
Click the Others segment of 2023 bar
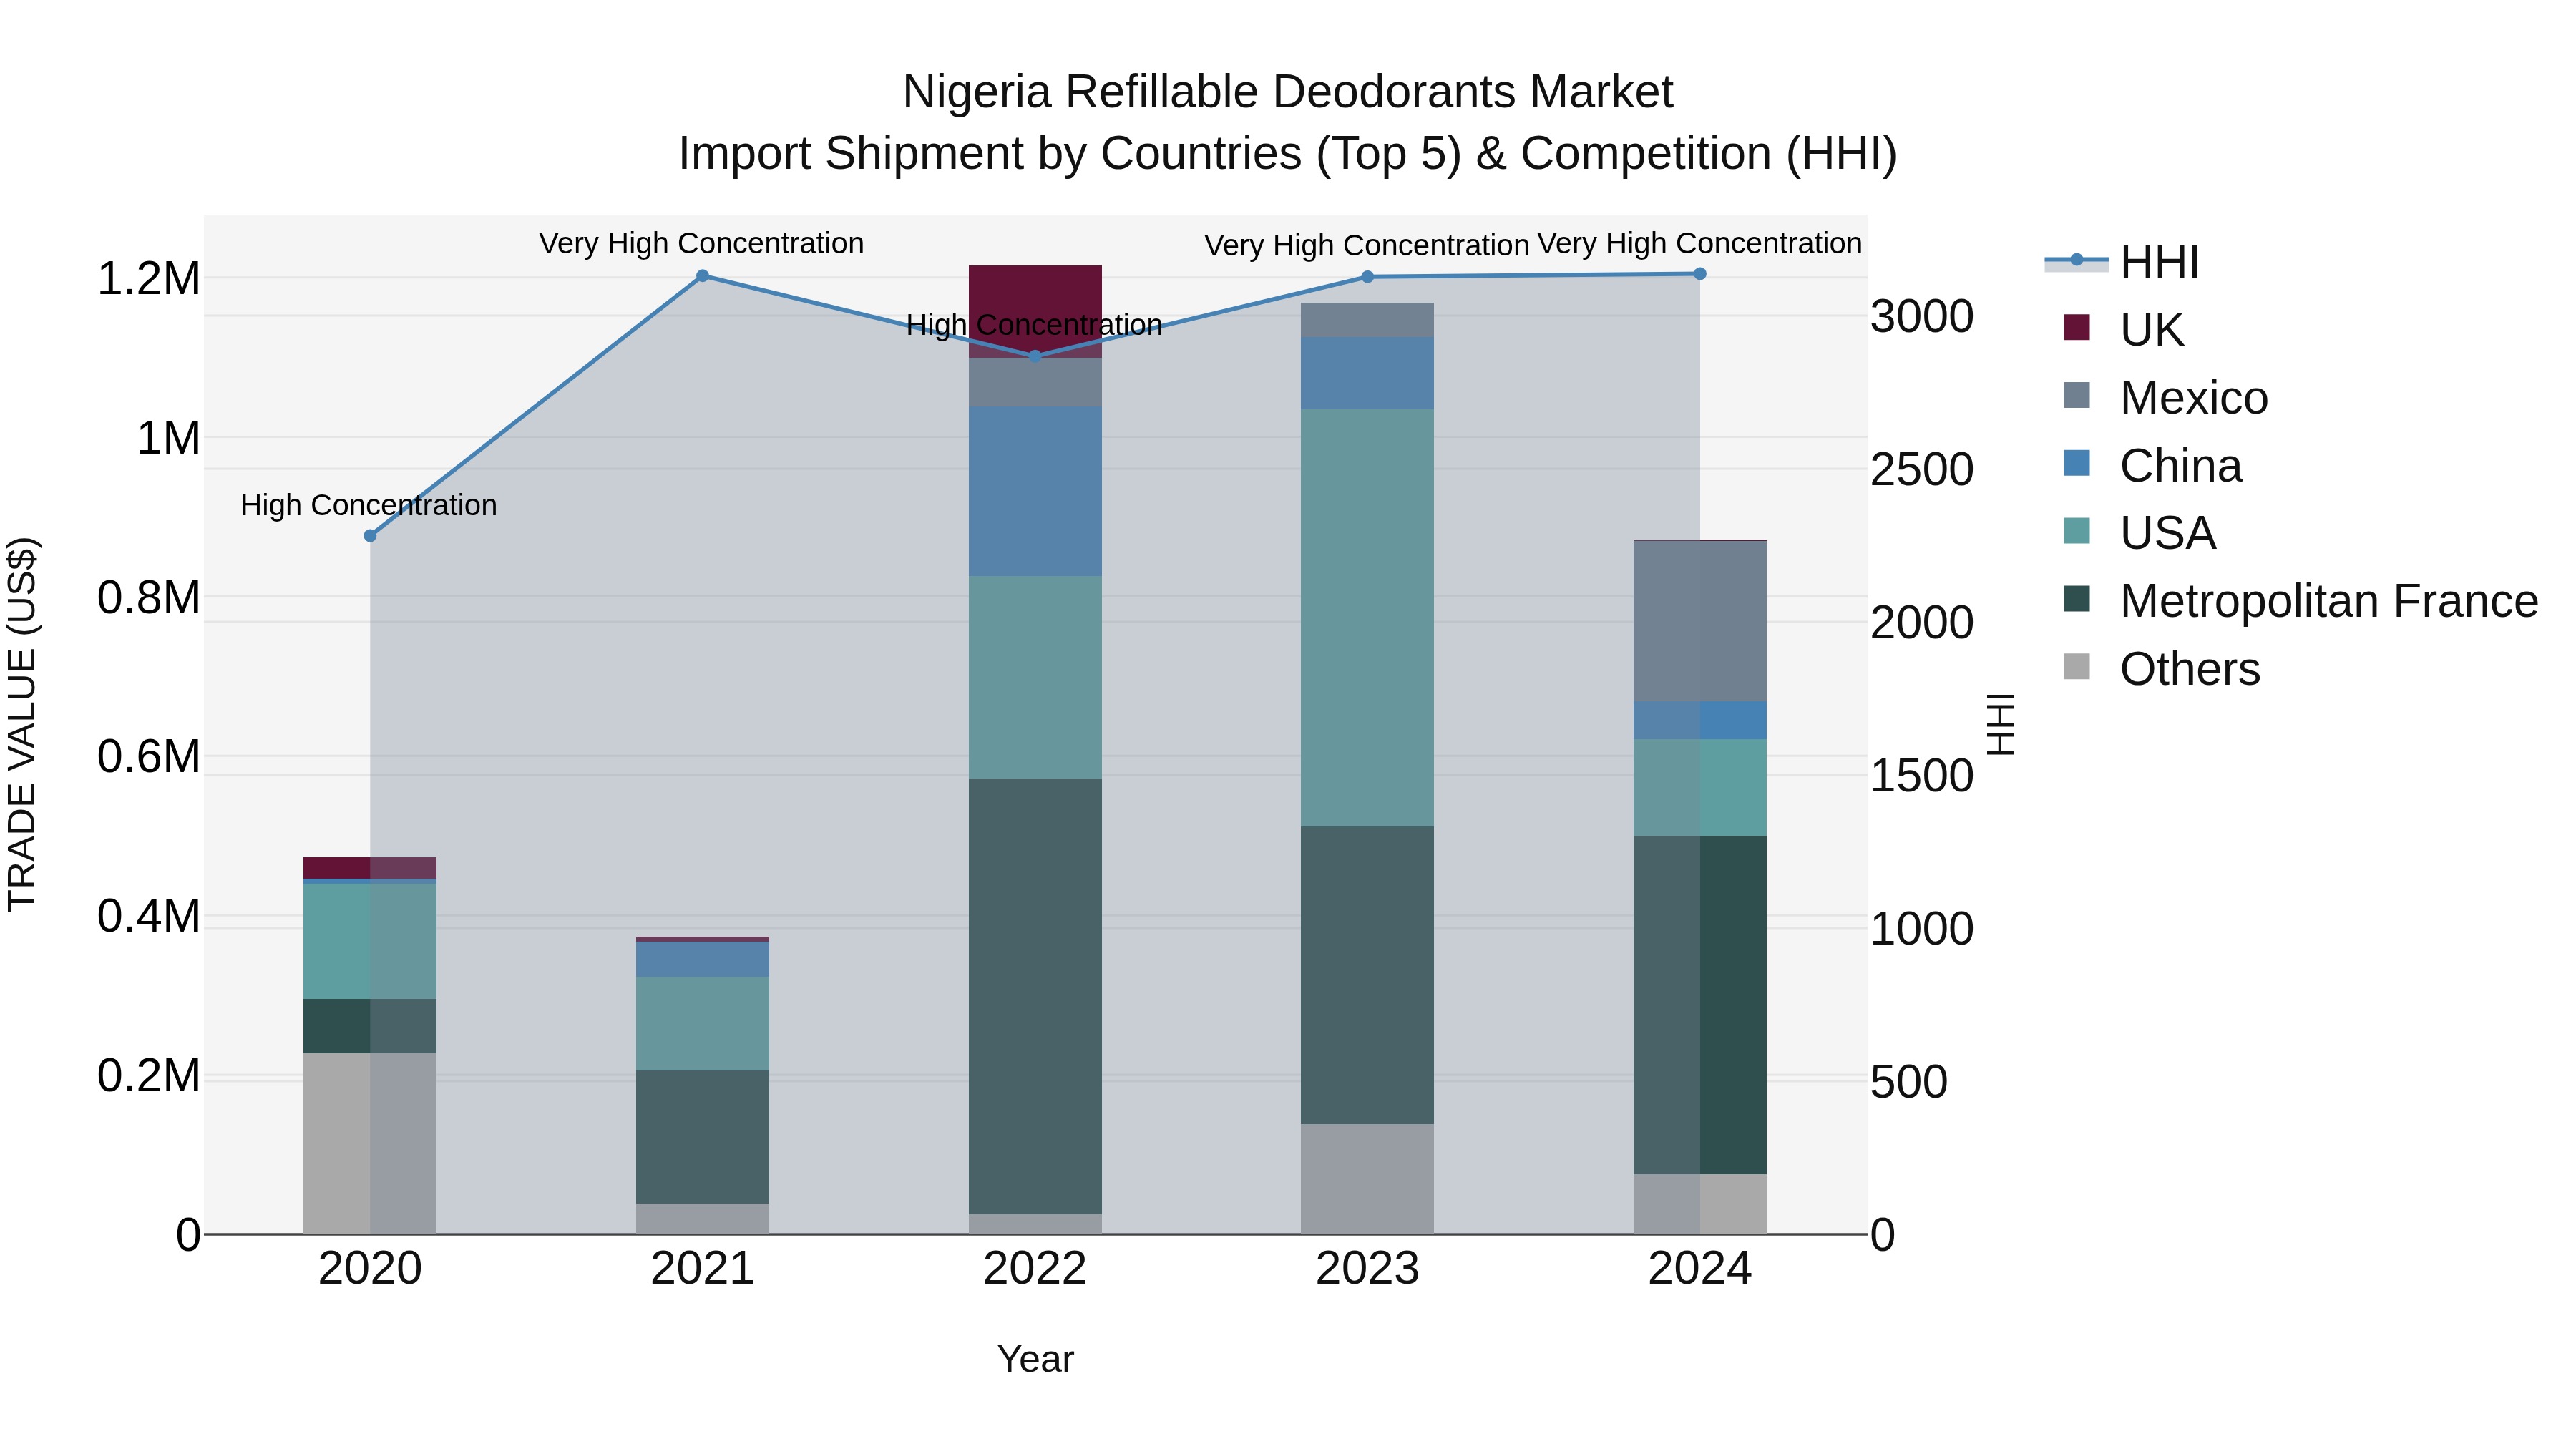pos(1367,1180)
